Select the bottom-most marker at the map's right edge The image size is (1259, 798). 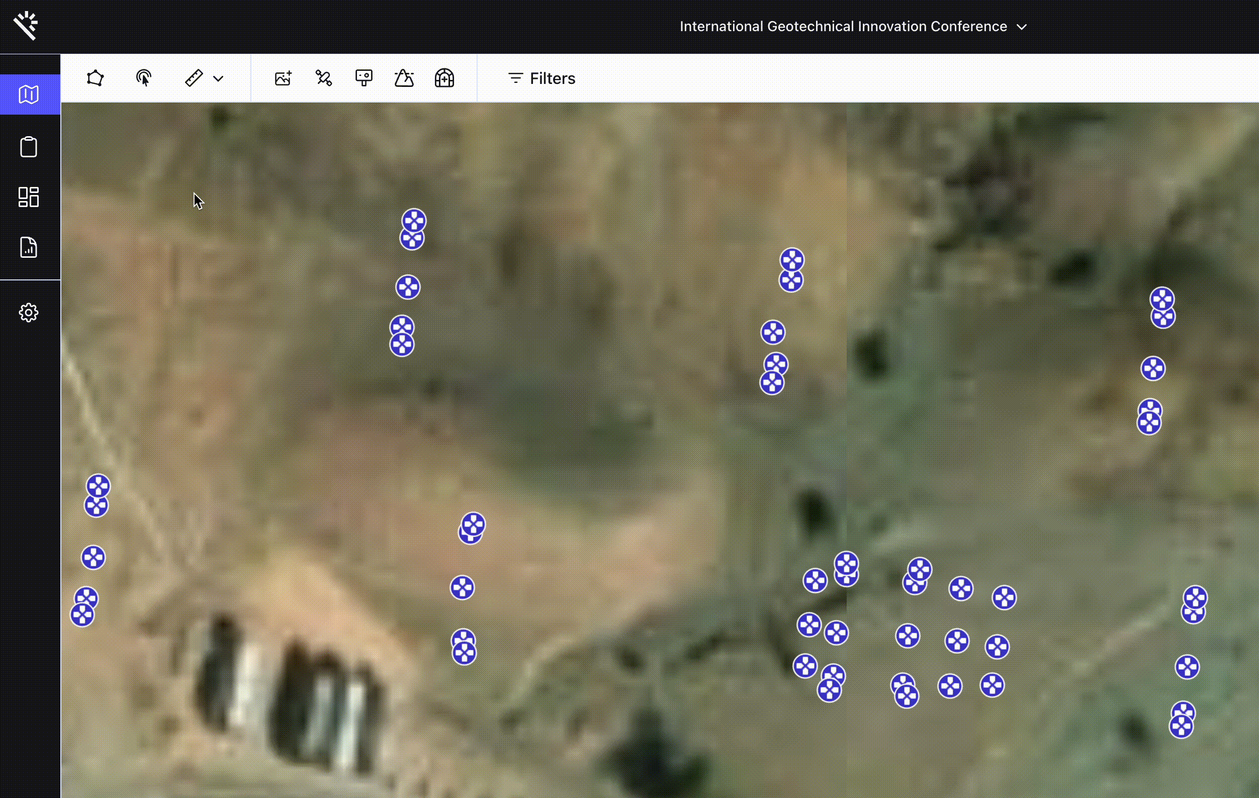[x=1181, y=726]
